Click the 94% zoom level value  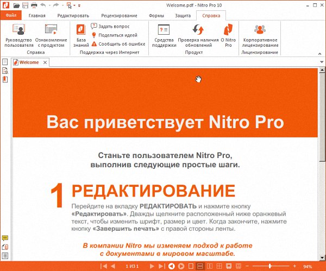(308, 267)
